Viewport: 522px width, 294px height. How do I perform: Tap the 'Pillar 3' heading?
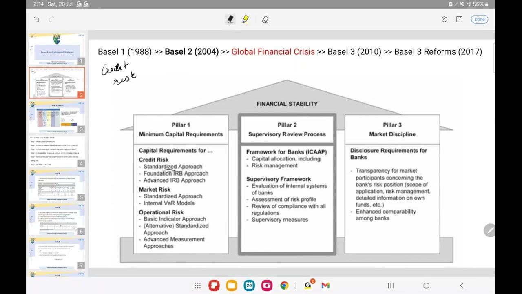[392, 125]
